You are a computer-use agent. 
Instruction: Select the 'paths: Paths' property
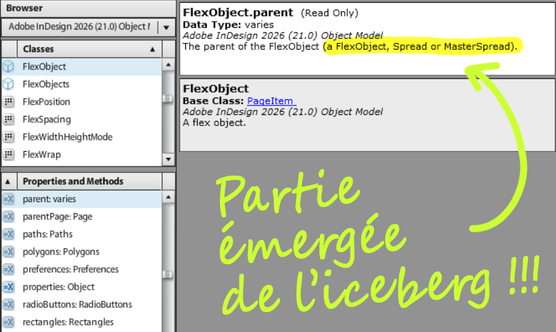[x=47, y=234]
